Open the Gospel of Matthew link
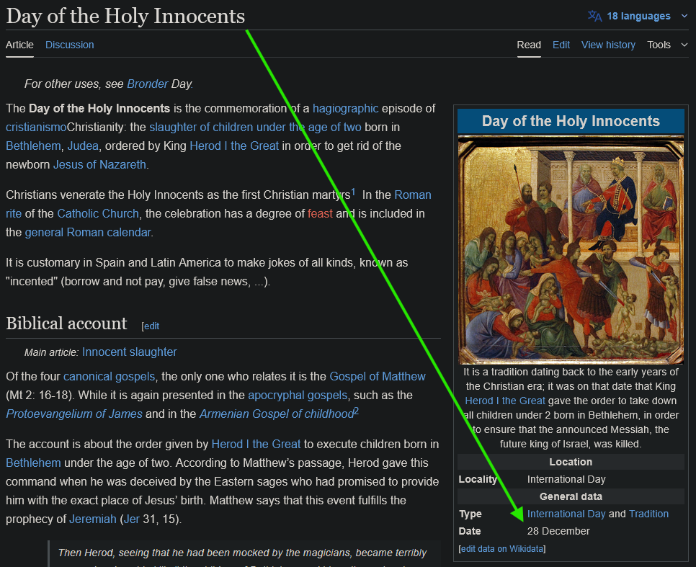Image resolution: width=696 pixels, height=567 pixels. tap(378, 377)
